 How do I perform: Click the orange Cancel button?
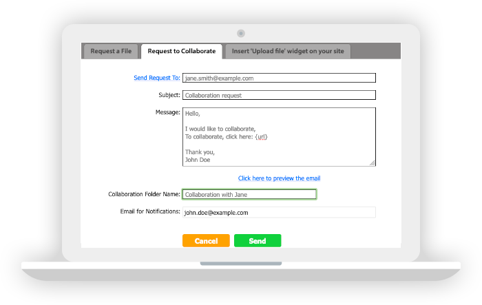206,241
